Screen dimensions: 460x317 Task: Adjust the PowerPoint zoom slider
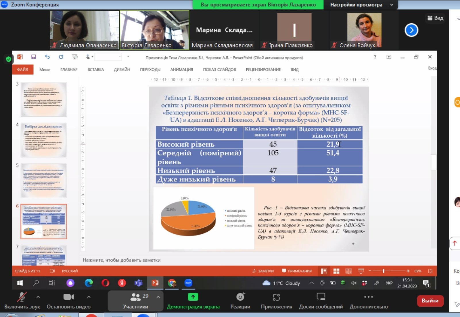pyautogui.click(x=384, y=271)
